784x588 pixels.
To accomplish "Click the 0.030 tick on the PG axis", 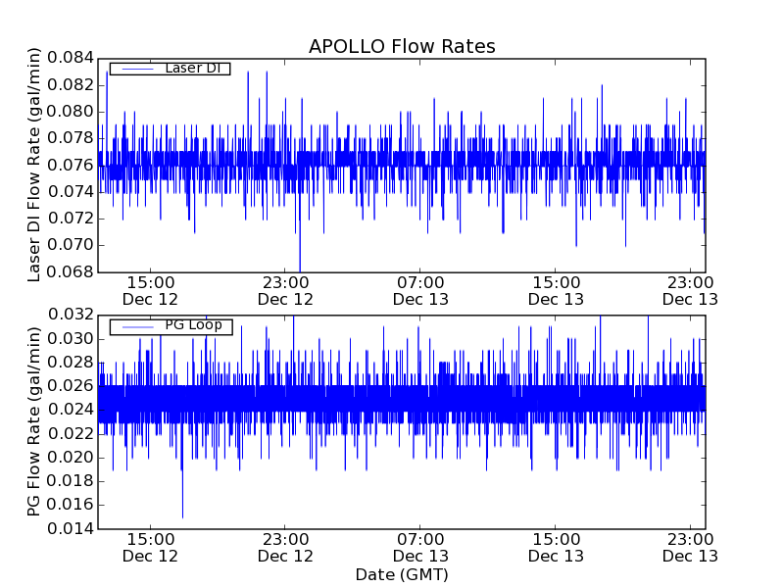I will click(x=71, y=339).
